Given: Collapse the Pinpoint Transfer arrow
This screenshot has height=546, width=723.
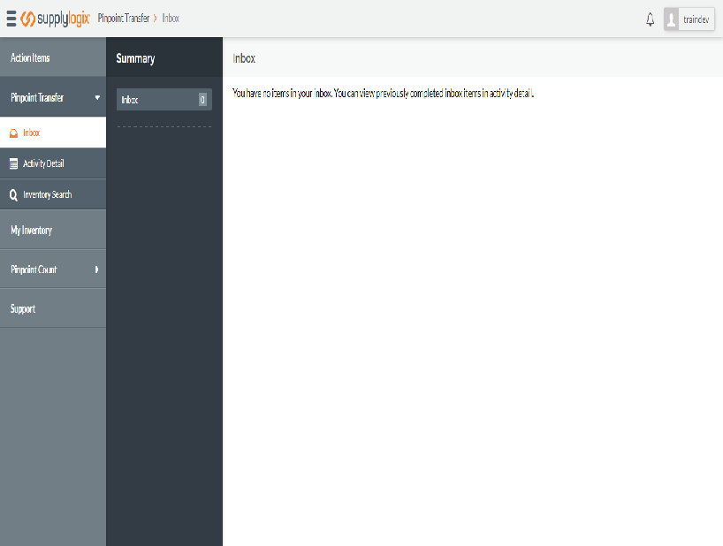Looking at the screenshot, I should pos(96,97).
